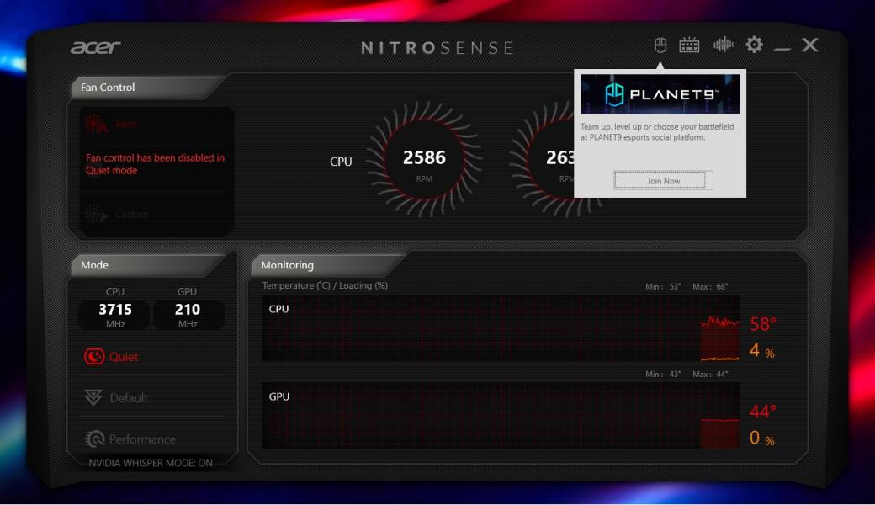The height and width of the screenshot is (505, 875).
Task: Click the Temperature (°C) / Loading (%) label
Action: (x=325, y=285)
